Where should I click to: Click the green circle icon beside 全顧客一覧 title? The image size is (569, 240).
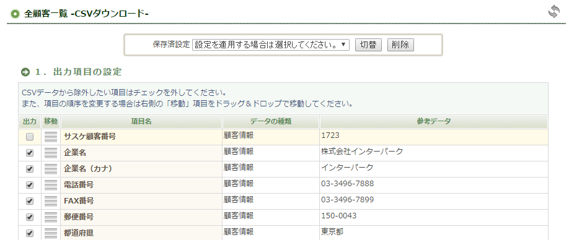(x=15, y=14)
